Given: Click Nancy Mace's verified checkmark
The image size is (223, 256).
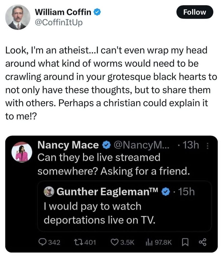Looking at the screenshot, I should point(106,146).
